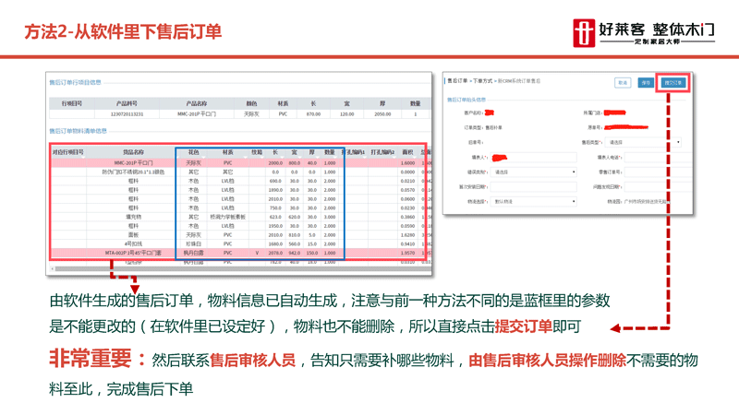Open the 物流选择 dropdown

click(x=534, y=201)
